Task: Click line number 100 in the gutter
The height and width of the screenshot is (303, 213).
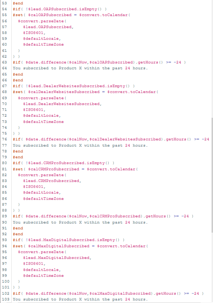Action: (5, 281)
